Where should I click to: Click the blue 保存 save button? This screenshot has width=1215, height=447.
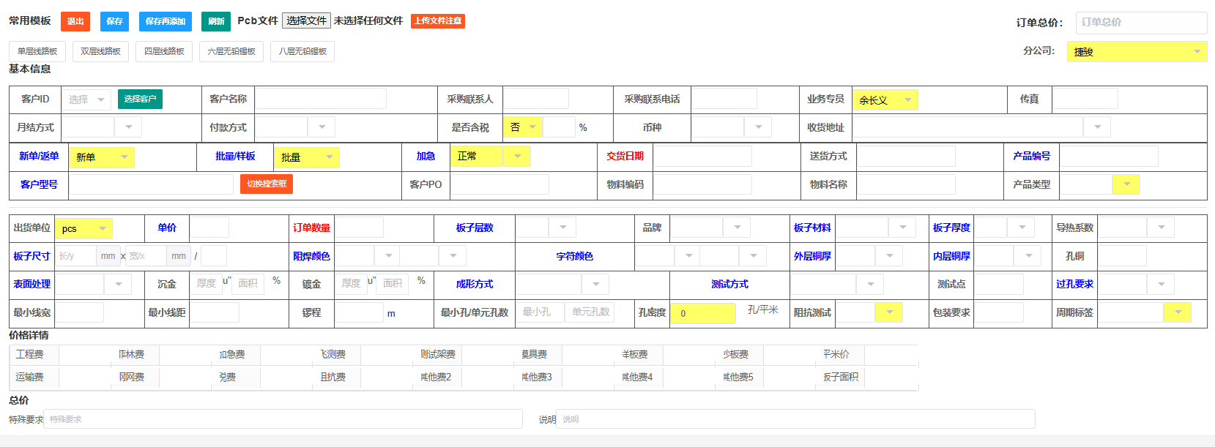pos(114,21)
